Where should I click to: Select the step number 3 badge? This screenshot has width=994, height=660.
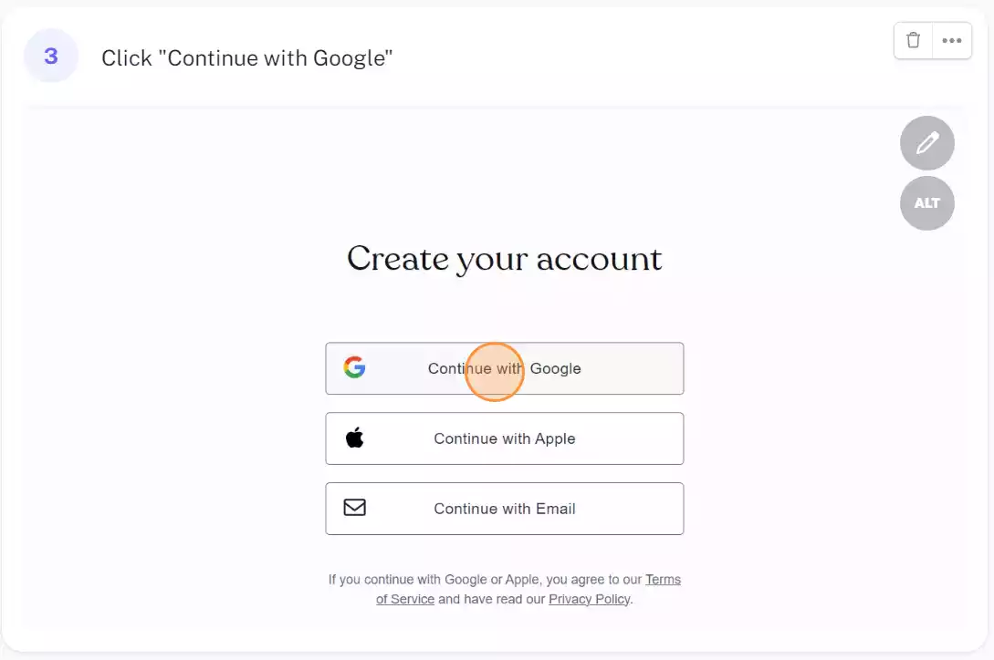point(51,56)
